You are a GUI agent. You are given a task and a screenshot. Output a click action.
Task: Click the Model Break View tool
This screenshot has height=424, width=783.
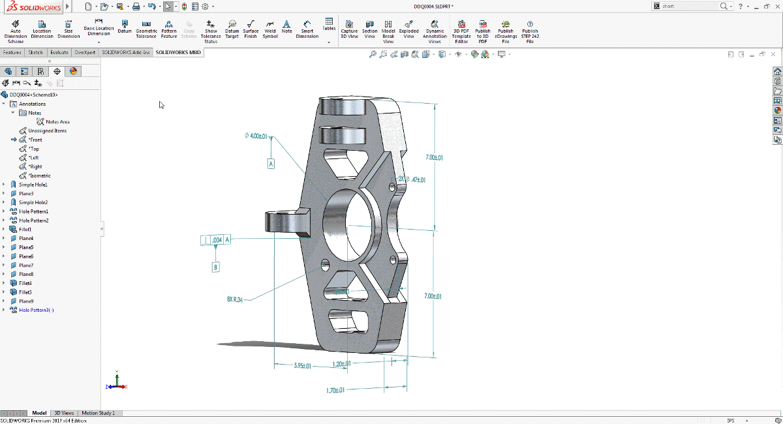pyautogui.click(x=388, y=31)
